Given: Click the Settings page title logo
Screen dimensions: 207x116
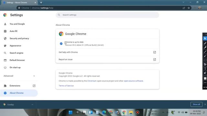Looking at the screenshot, I should (x=5, y=15).
